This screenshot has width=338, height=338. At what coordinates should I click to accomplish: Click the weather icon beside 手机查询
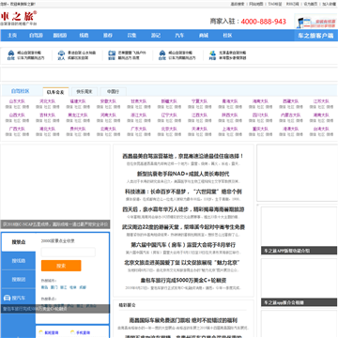pos(72,332)
